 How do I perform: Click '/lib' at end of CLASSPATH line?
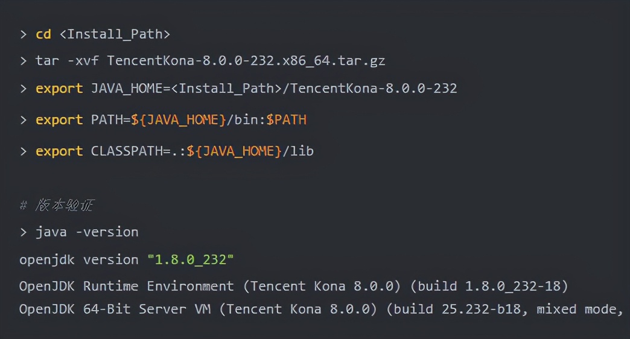tap(298, 151)
